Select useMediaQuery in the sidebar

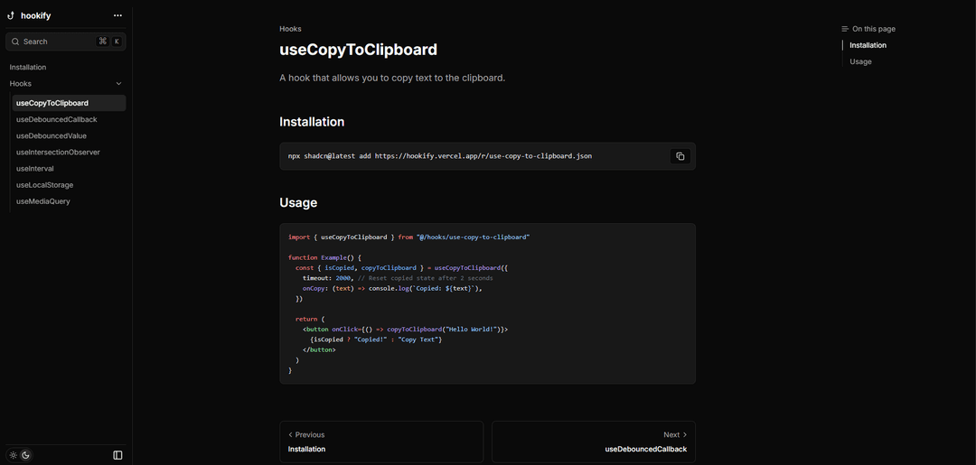click(42, 201)
